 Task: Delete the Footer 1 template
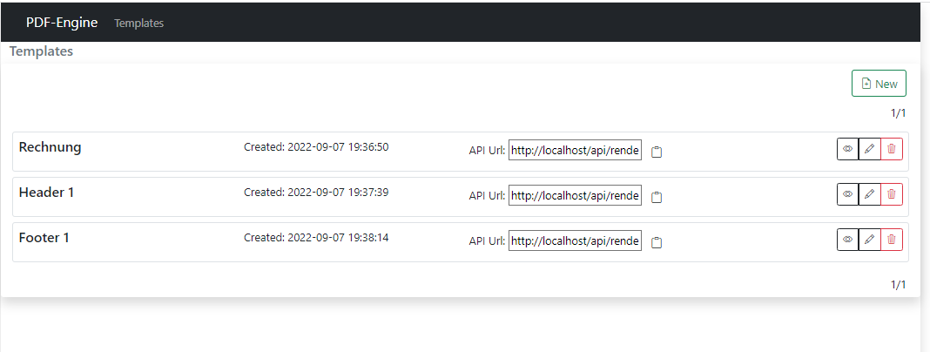click(891, 240)
